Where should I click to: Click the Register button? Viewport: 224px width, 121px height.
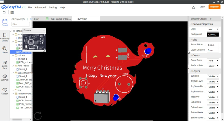(214, 7)
